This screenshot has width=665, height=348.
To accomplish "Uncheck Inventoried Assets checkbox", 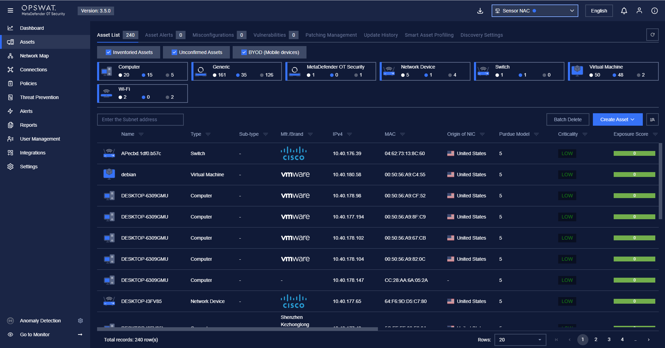I will pos(109,52).
